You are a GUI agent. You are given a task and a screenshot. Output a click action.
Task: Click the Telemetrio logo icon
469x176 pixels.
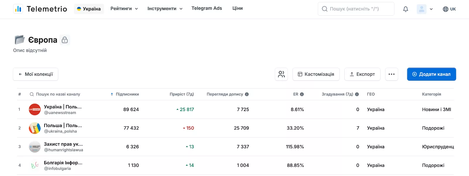pyautogui.click(x=18, y=9)
